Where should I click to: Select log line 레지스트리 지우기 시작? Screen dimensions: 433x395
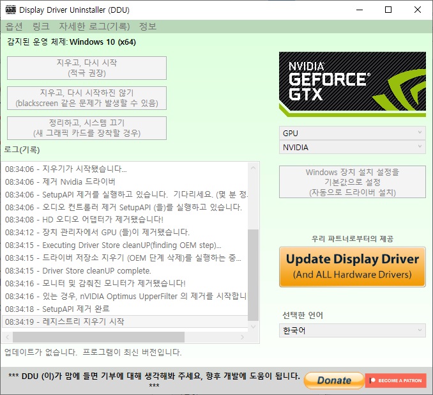click(x=125, y=321)
